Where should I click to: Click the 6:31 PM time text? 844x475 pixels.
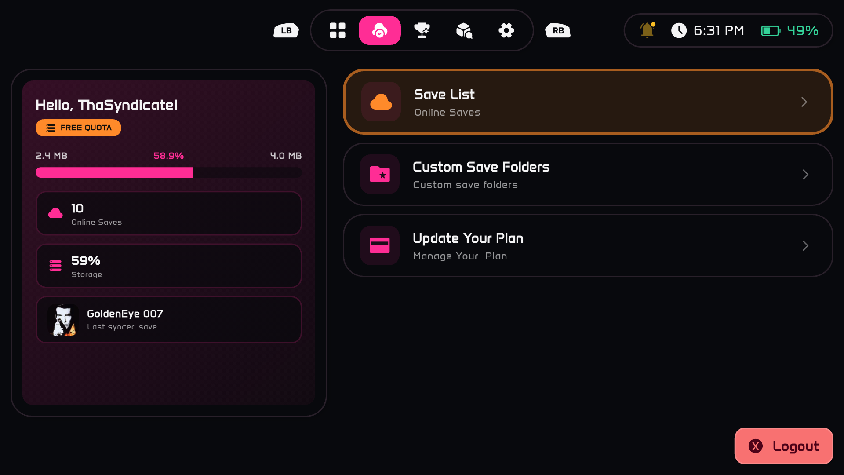[x=719, y=30]
